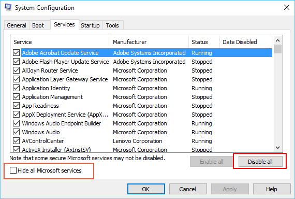Open the Tools tab

pos(112,25)
